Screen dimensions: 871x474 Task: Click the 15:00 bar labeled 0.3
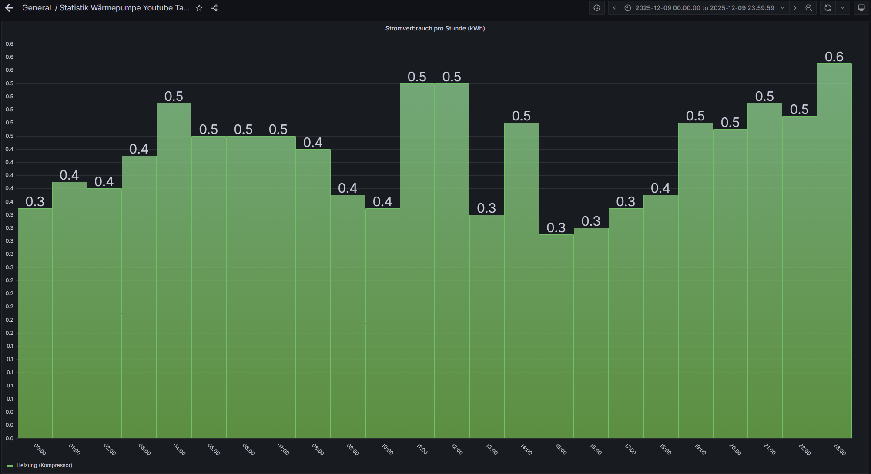pyautogui.click(x=556, y=335)
